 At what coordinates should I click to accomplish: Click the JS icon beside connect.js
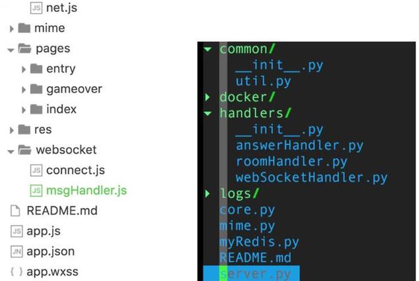tap(35, 170)
